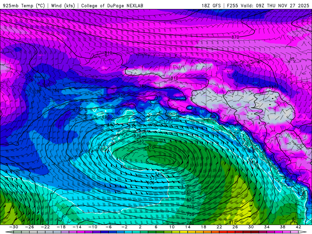This screenshot has width=312, height=234.
Task: Click the 38 value on the color scale
Action: [x=282, y=227]
